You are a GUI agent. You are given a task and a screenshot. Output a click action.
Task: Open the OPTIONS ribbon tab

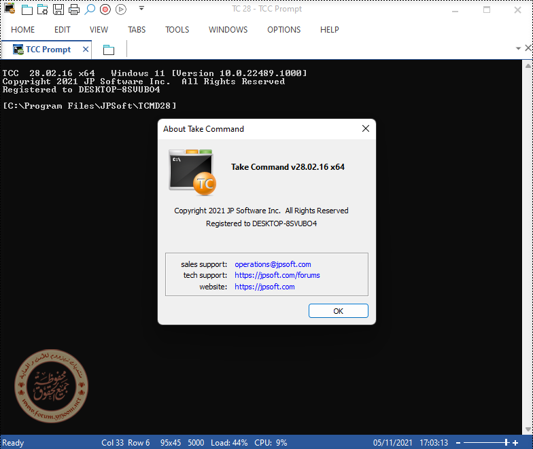point(284,30)
